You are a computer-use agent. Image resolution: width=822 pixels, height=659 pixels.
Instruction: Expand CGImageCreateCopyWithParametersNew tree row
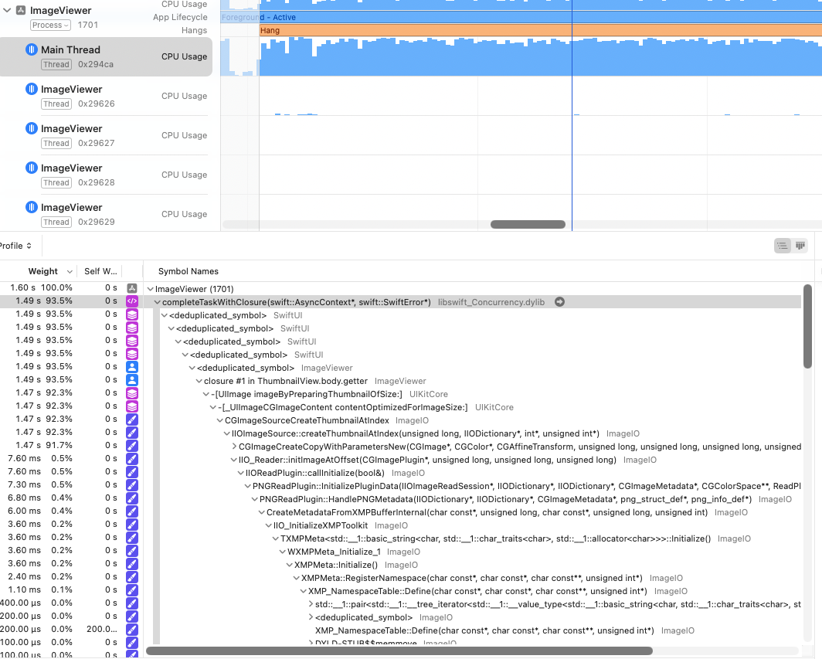pyautogui.click(x=234, y=447)
